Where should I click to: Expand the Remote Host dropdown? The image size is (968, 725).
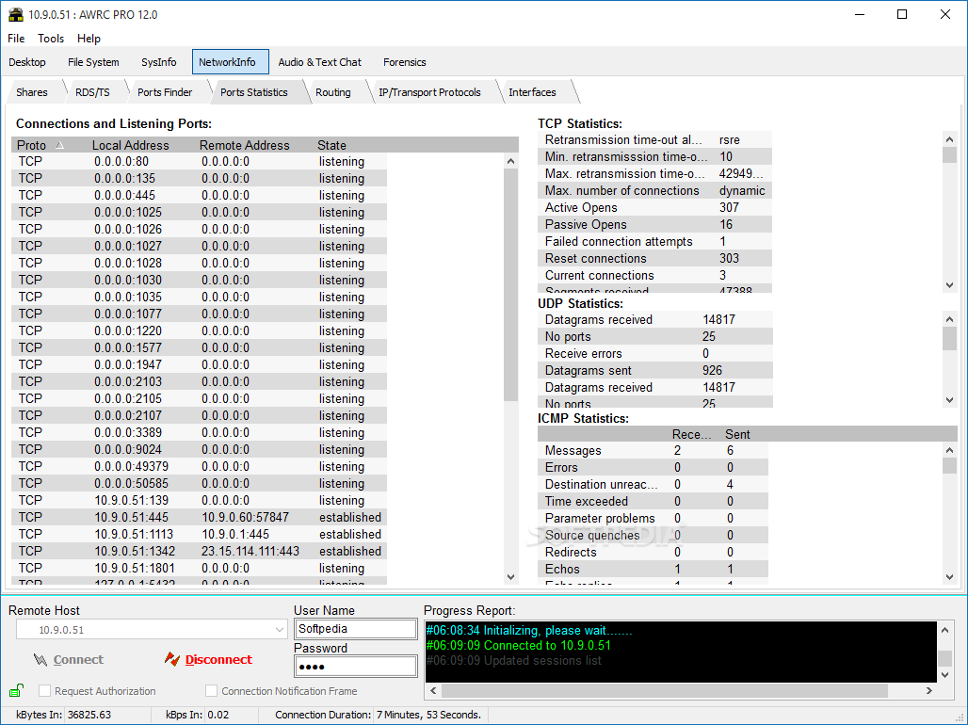(x=279, y=630)
